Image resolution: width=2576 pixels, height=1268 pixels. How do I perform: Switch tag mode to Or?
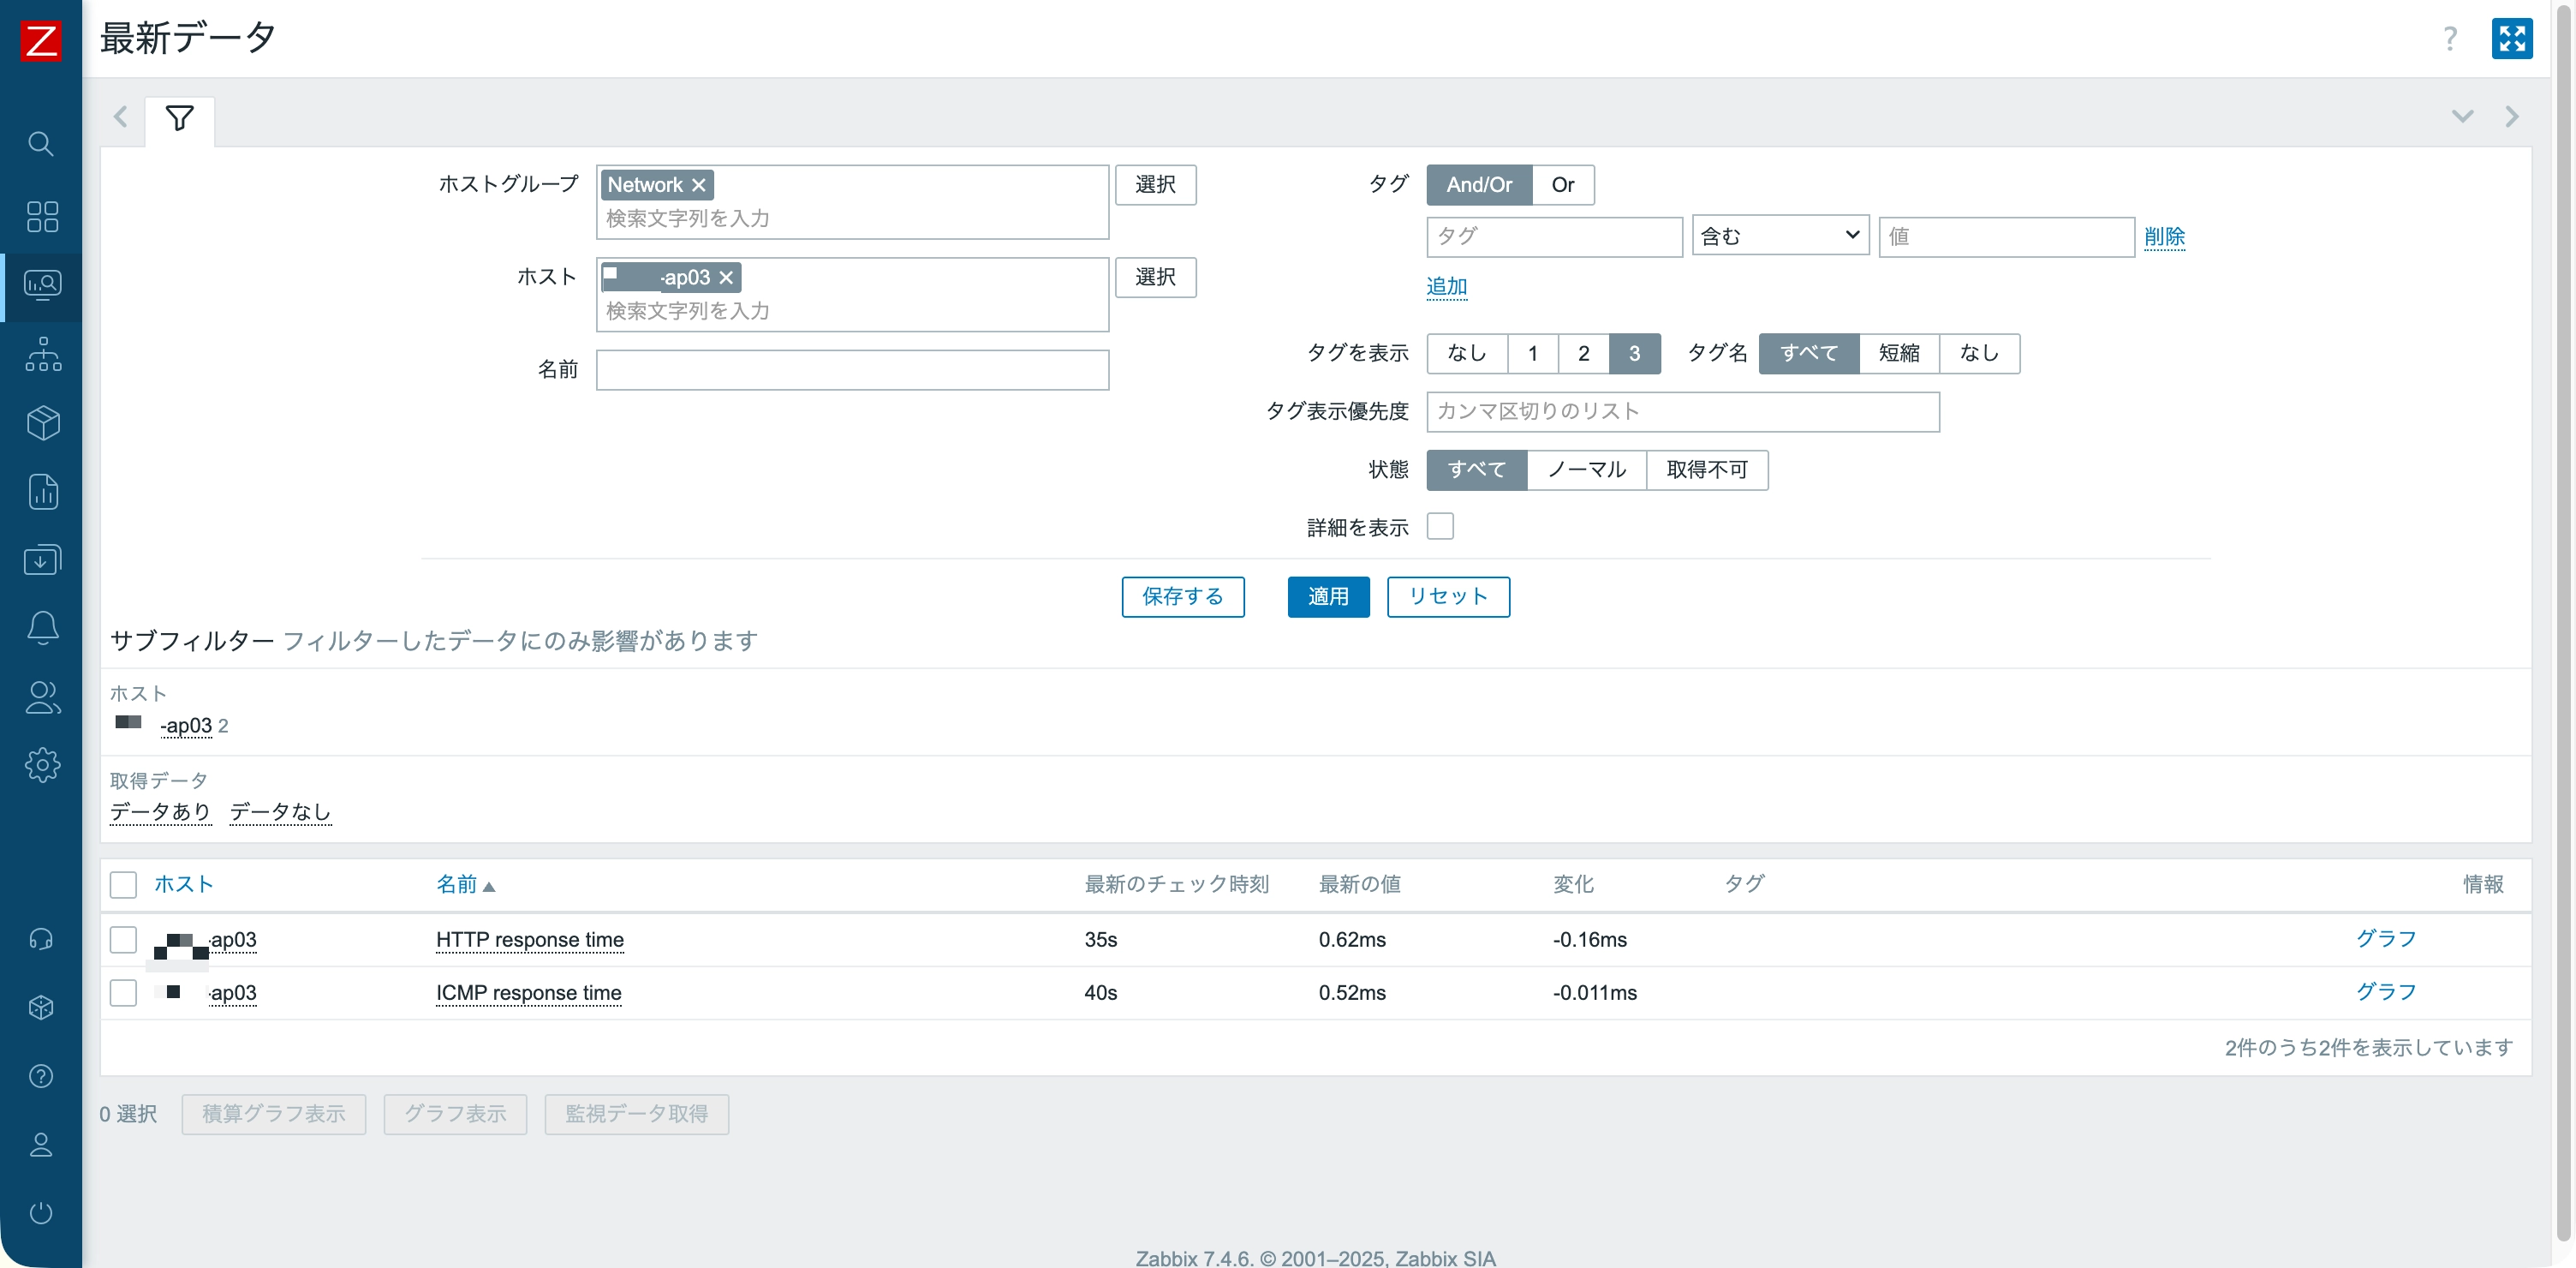pos(1563,185)
